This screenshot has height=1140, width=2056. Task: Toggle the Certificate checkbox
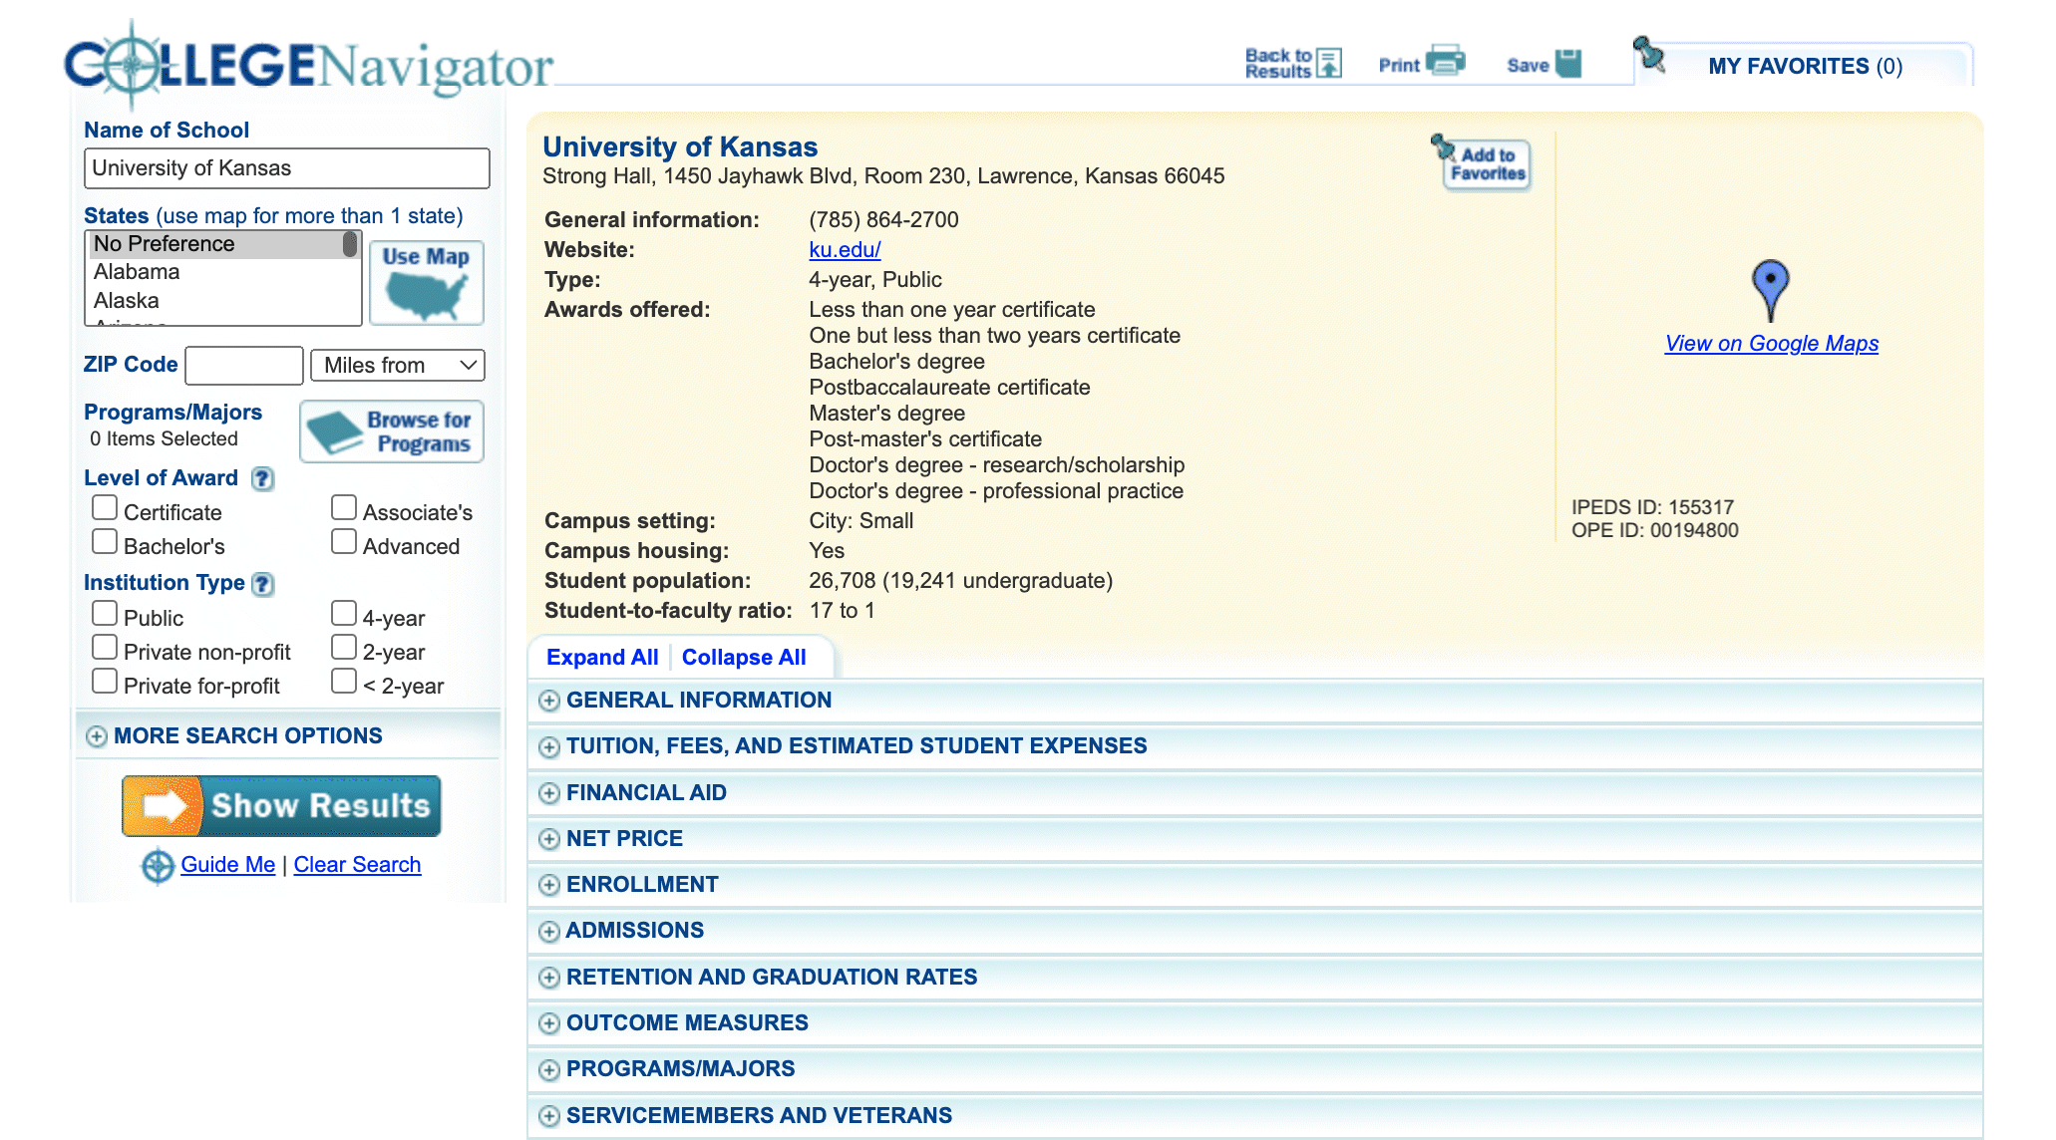pyautogui.click(x=105, y=508)
